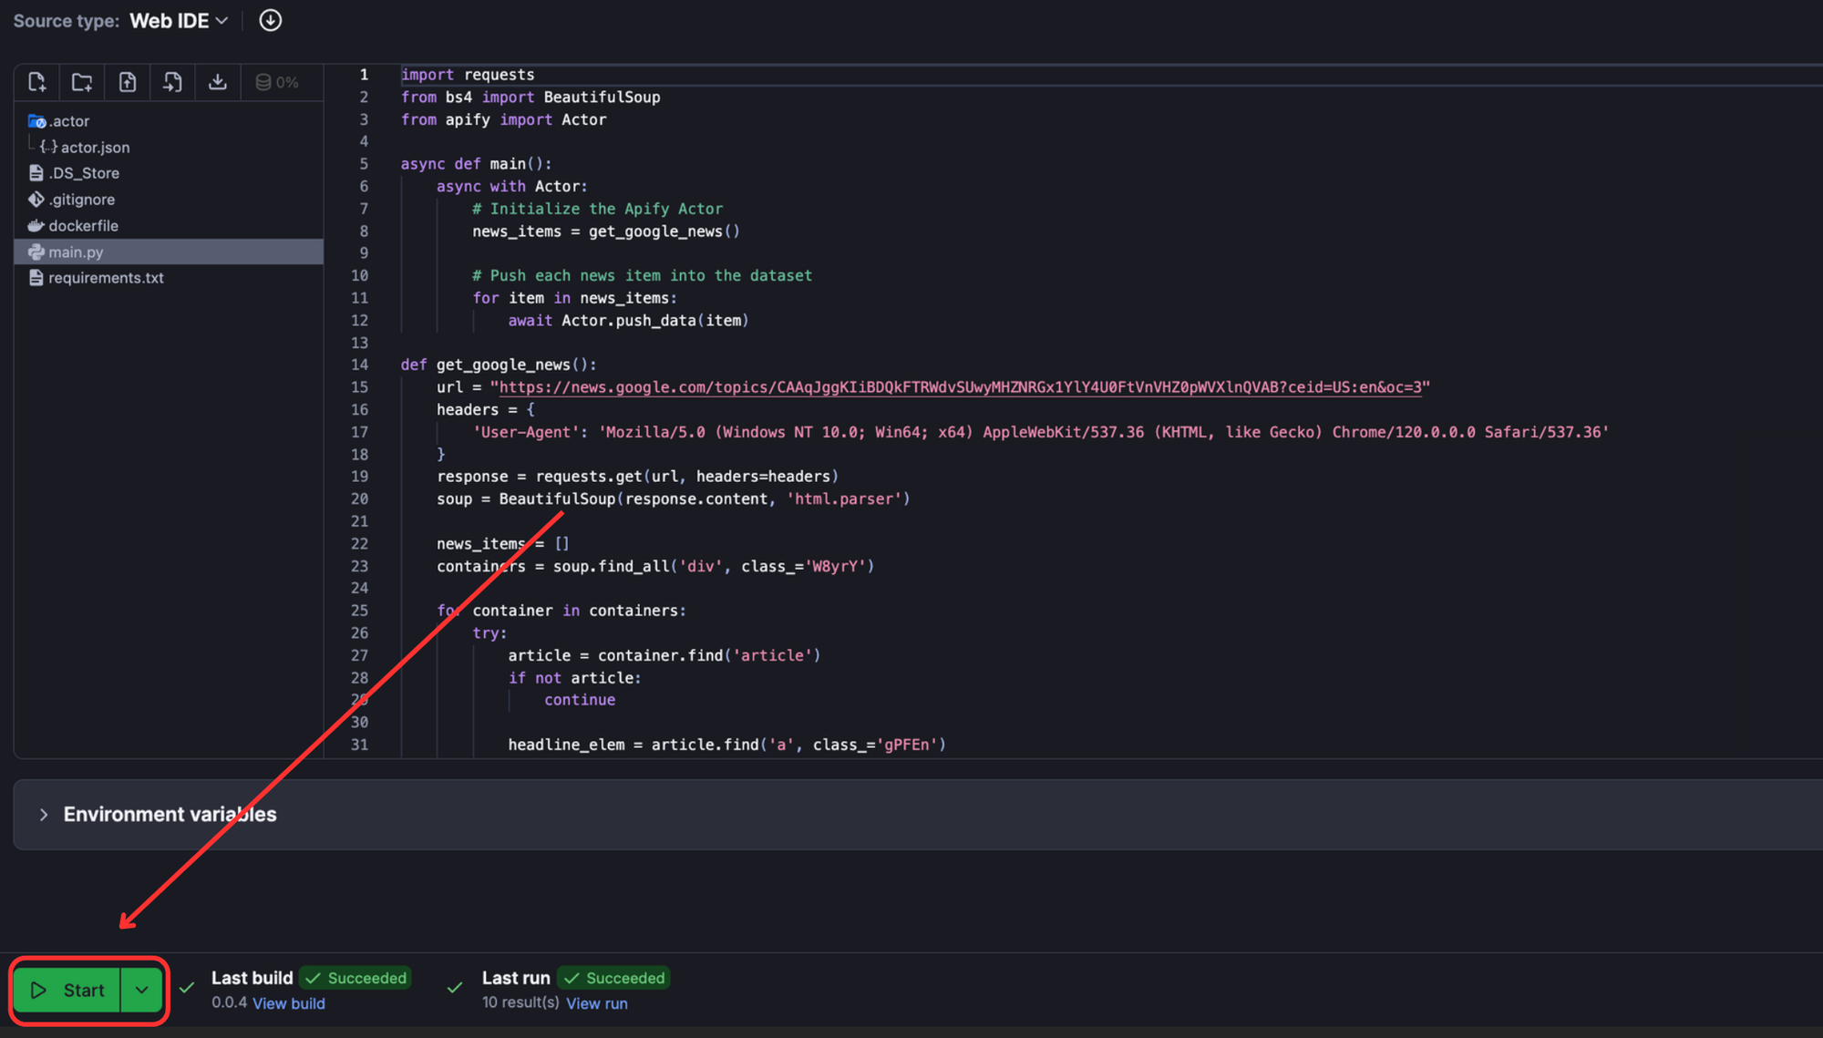Viewport: 1823px width, 1038px height.
Task: Click the '10 result(s)' text
Action: pos(520,1002)
